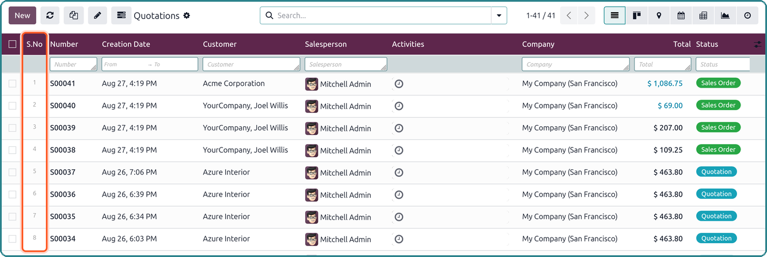Sort by the Company column header
767x257 pixels.
coord(538,44)
